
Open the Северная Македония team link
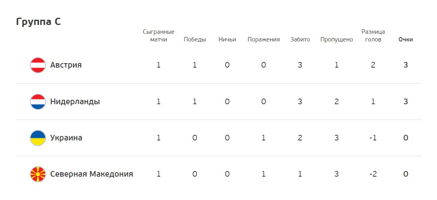92,174
